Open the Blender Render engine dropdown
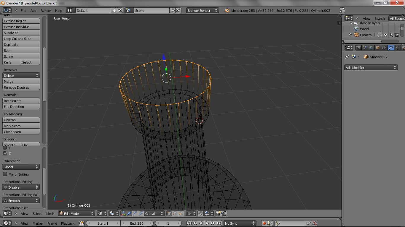405x227 pixels. (203, 10)
